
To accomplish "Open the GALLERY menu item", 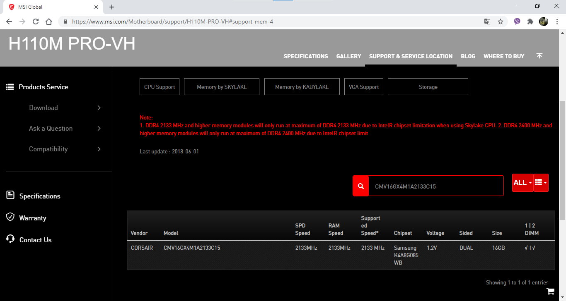I will [348, 56].
